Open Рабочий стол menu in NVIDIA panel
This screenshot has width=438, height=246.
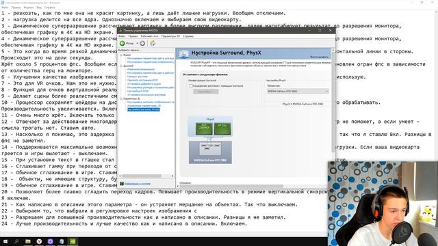click(149, 36)
